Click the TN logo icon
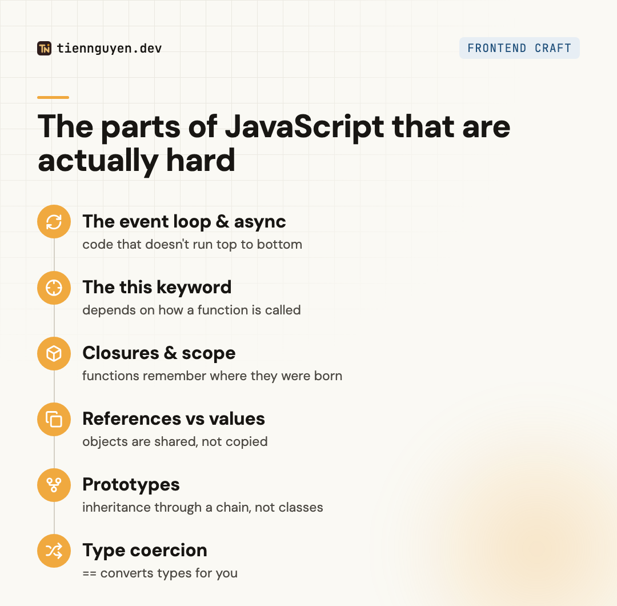The height and width of the screenshot is (606, 617). click(44, 49)
